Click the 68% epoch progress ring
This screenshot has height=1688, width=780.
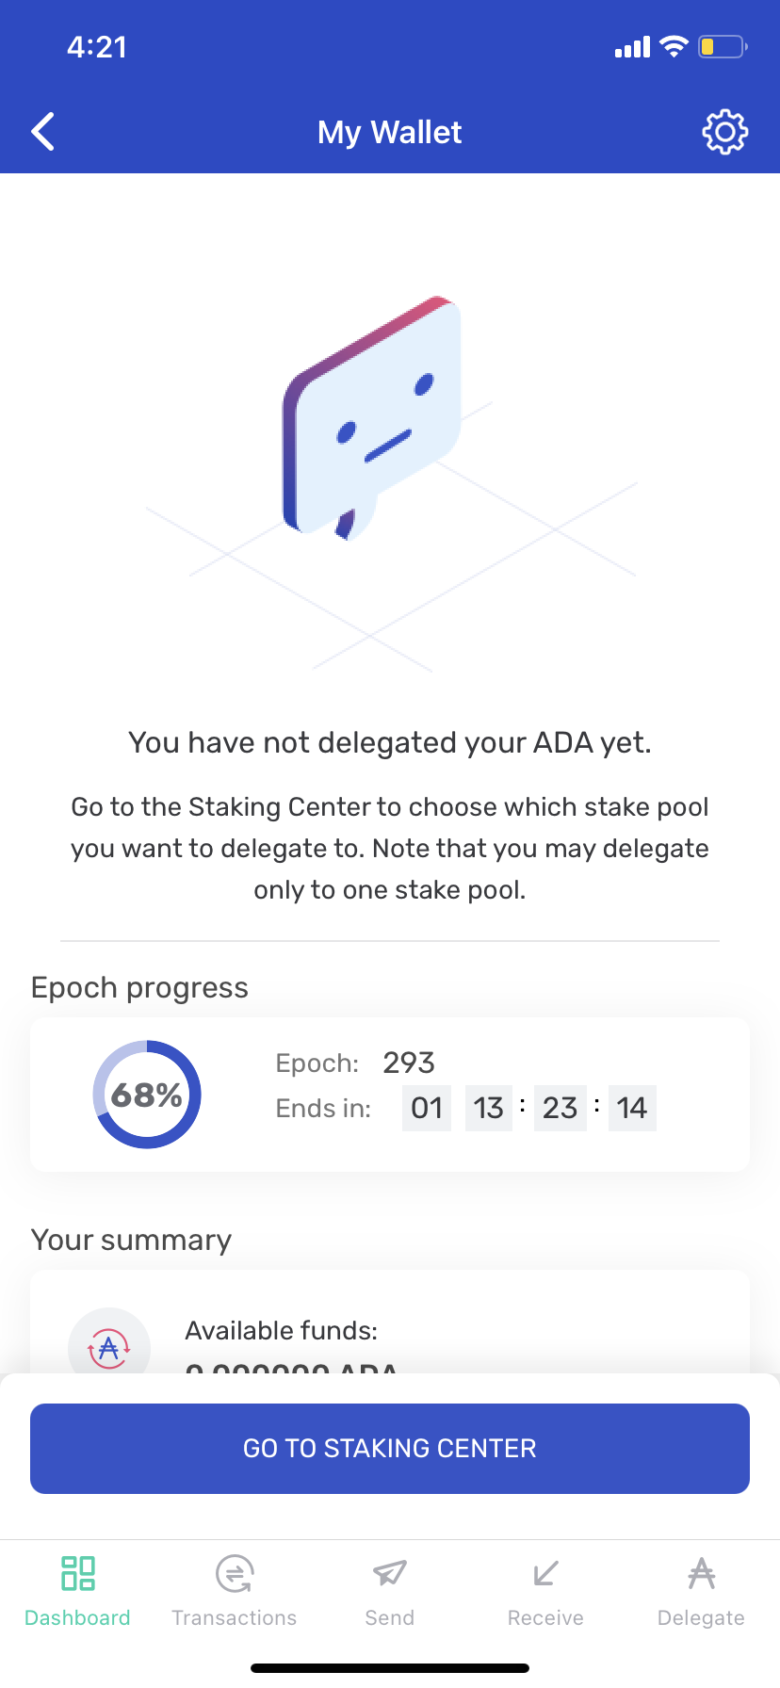[x=147, y=1095]
